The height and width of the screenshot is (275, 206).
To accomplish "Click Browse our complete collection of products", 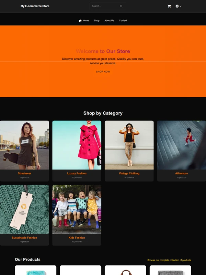I will pyautogui.click(x=169, y=260).
